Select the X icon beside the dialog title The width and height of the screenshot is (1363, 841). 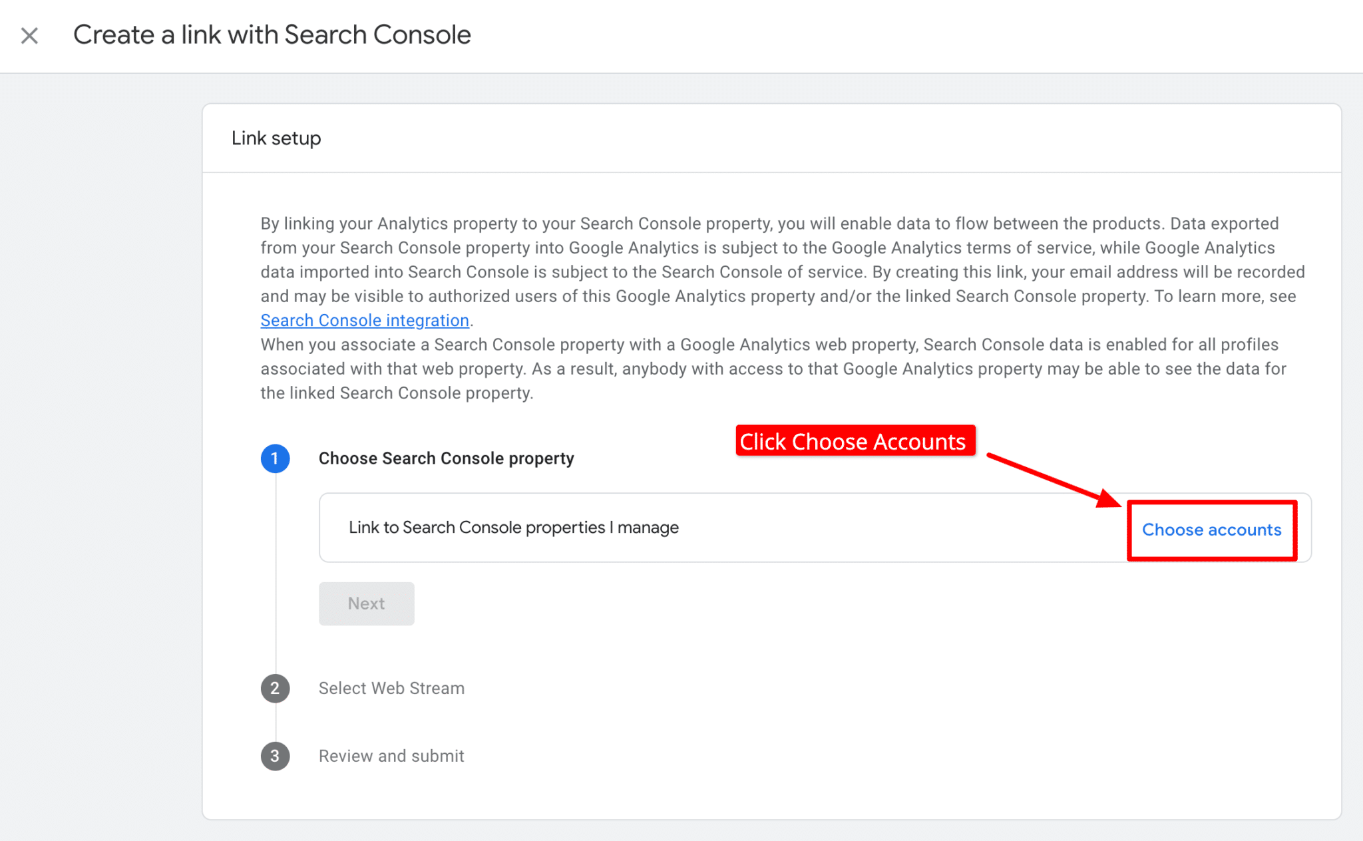click(x=29, y=36)
